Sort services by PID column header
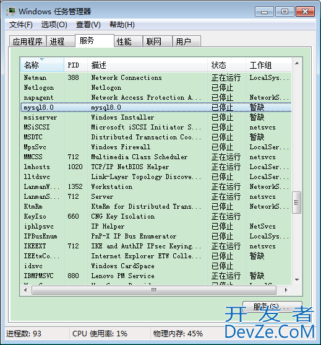This screenshot has height=345, width=321. pos(76,65)
